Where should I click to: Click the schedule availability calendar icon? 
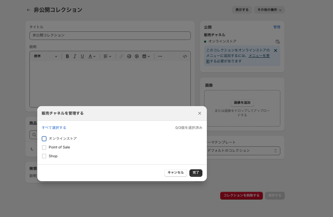pos(277,42)
